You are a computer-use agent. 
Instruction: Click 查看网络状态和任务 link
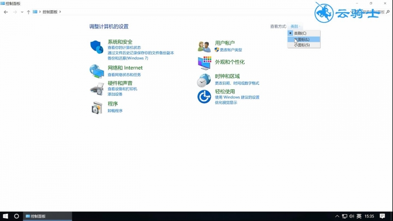(x=124, y=75)
